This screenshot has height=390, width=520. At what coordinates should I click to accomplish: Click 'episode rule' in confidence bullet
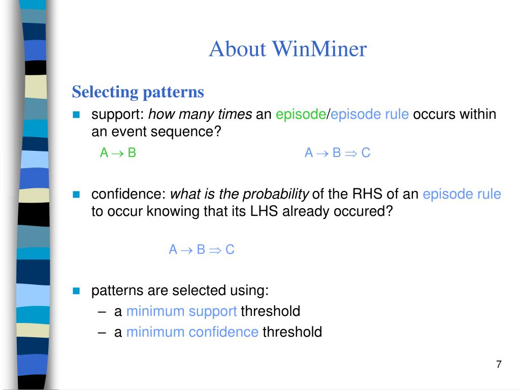coord(462,194)
